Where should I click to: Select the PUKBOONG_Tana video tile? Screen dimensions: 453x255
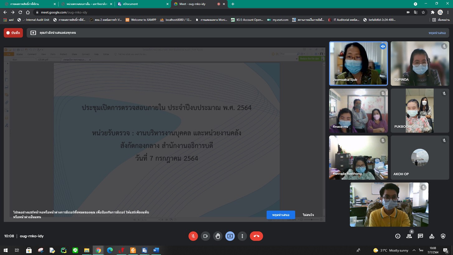(420, 111)
